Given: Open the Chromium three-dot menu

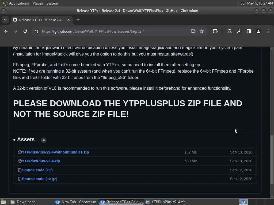Looking at the screenshot, I should tap(268, 31).
